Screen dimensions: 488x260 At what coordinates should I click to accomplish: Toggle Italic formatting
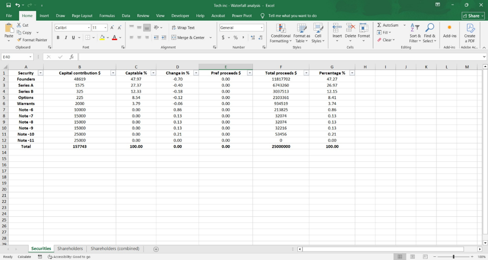point(65,37)
